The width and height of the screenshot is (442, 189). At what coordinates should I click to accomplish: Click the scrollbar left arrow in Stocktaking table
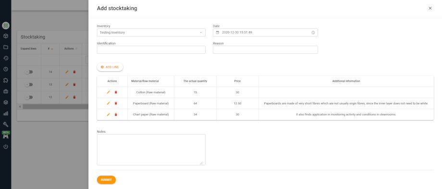pos(20,107)
